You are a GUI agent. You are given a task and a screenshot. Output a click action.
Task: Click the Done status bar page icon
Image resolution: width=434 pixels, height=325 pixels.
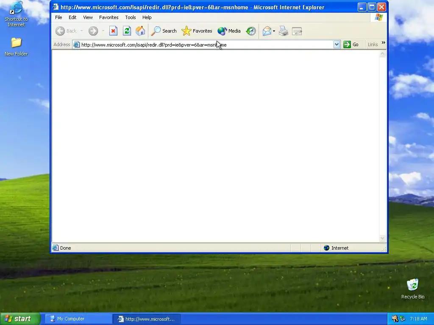tap(56, 248)
